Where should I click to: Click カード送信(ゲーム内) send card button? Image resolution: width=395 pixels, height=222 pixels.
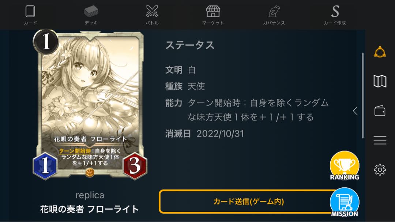click(248, 202)
